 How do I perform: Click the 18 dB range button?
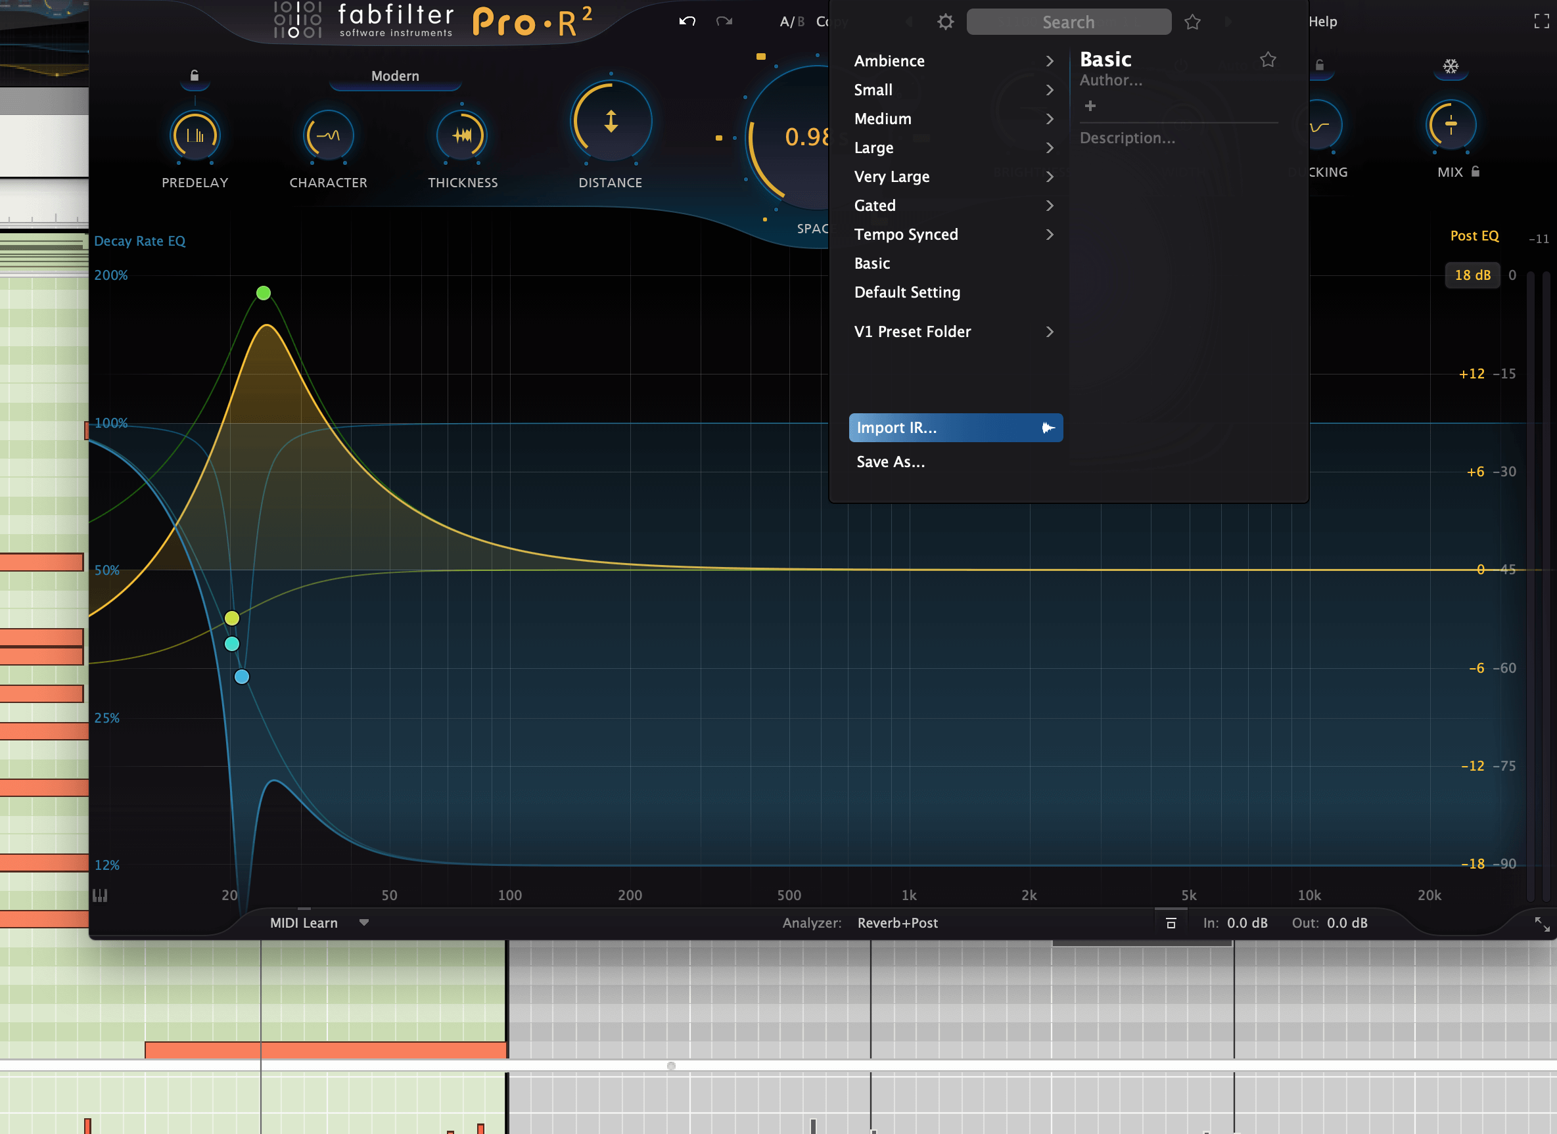pos(1472,275)
